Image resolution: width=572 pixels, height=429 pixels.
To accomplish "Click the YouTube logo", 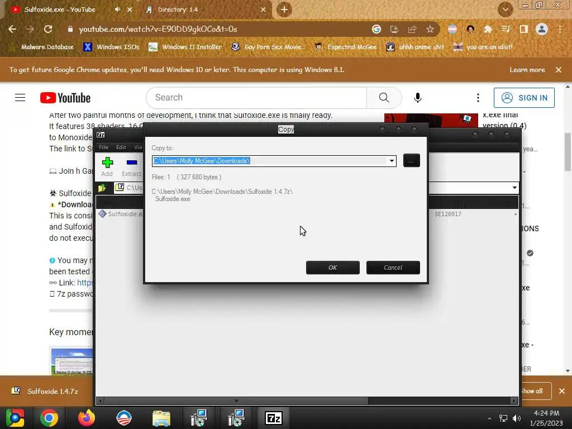I will click(x=65, y=98).
